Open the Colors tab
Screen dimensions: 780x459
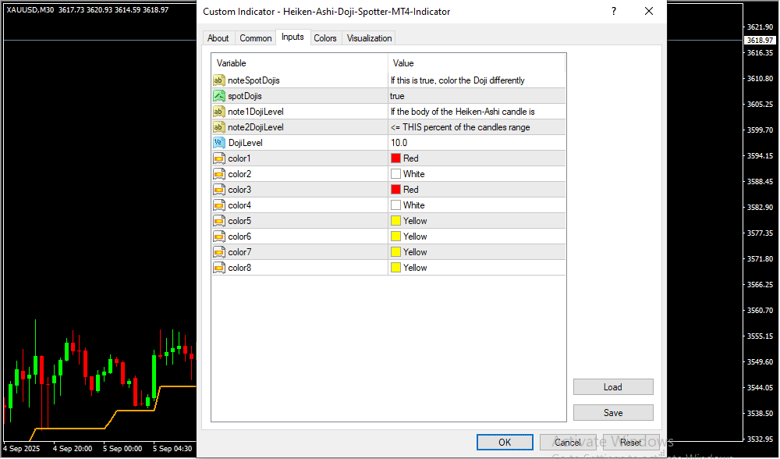point(325,38)
